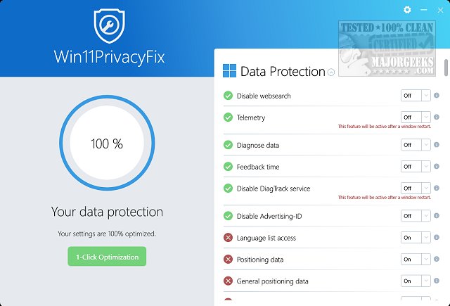The image size is (450, 306).
Task: Click the Windows logo next to Data Protection
Action: tap(229, 71)
